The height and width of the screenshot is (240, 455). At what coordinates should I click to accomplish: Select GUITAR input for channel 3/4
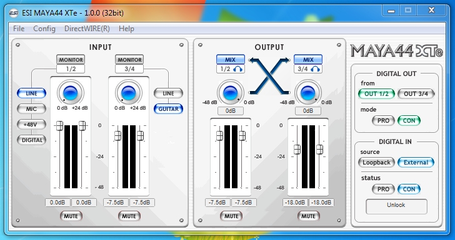click(x=168, y=109)
